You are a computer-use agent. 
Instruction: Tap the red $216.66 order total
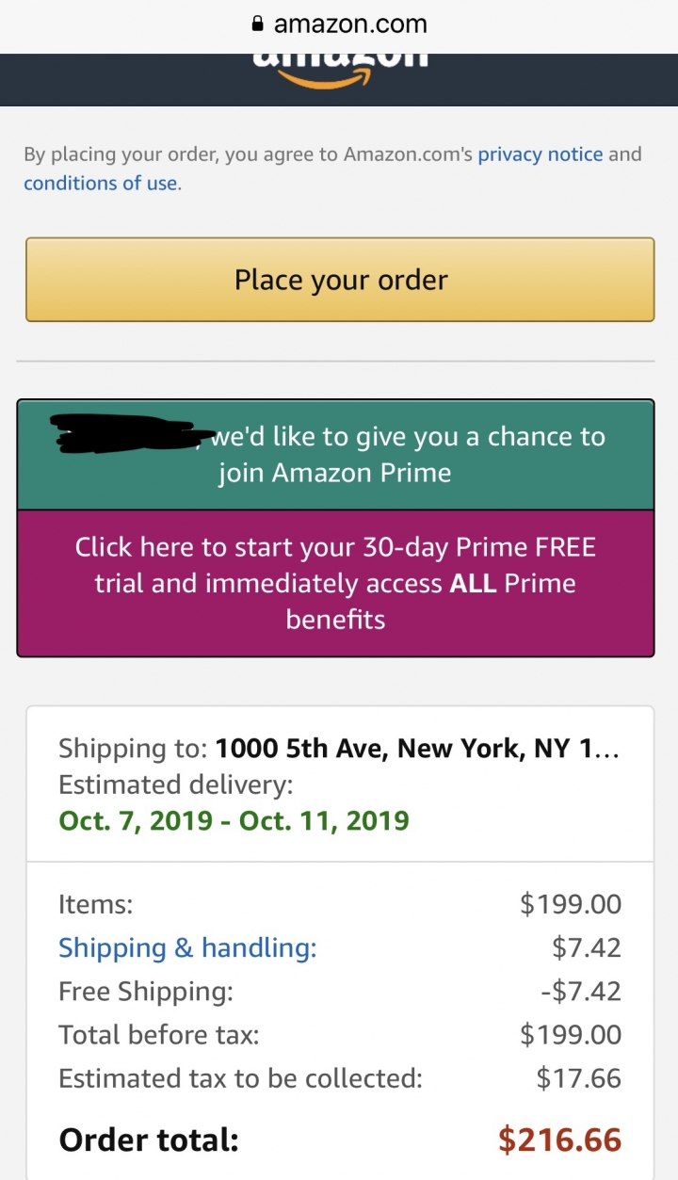pyautogui.click(x=559, y=1140)
